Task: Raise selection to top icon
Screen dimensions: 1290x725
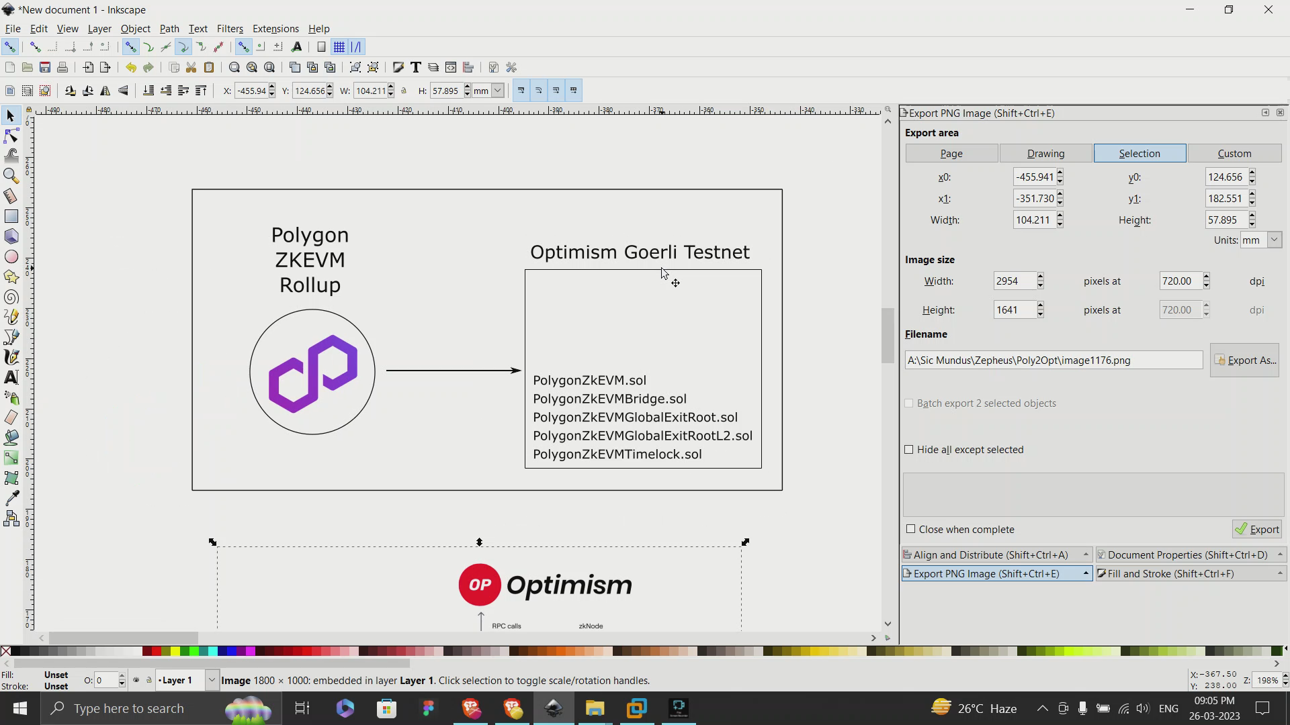Action: 201,91
